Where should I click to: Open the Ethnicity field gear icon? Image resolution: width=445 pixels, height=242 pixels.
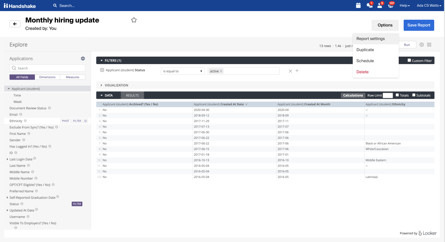pos(86,121)
